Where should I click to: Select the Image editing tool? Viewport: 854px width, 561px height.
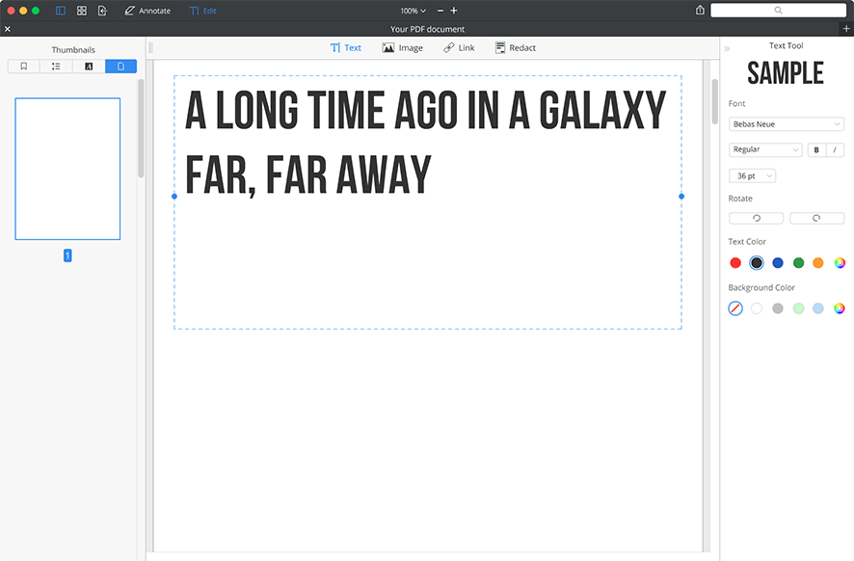[x=403, y=48]
